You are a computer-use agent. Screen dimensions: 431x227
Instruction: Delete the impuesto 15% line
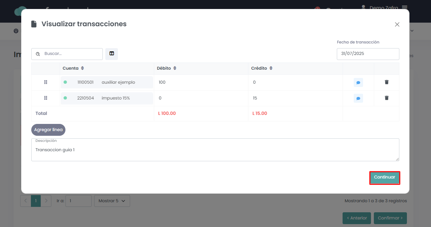point(386,98)
